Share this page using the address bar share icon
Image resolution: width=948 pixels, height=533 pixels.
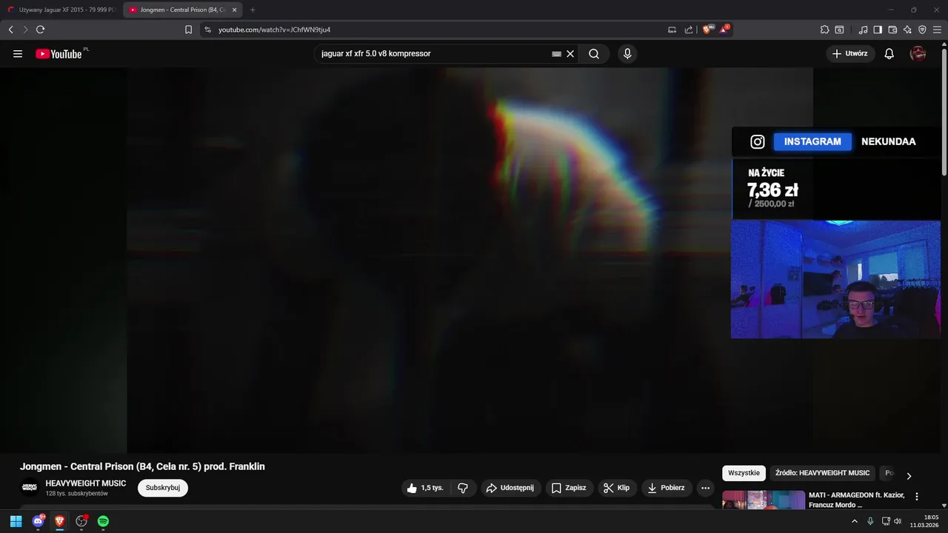point(689,30)
